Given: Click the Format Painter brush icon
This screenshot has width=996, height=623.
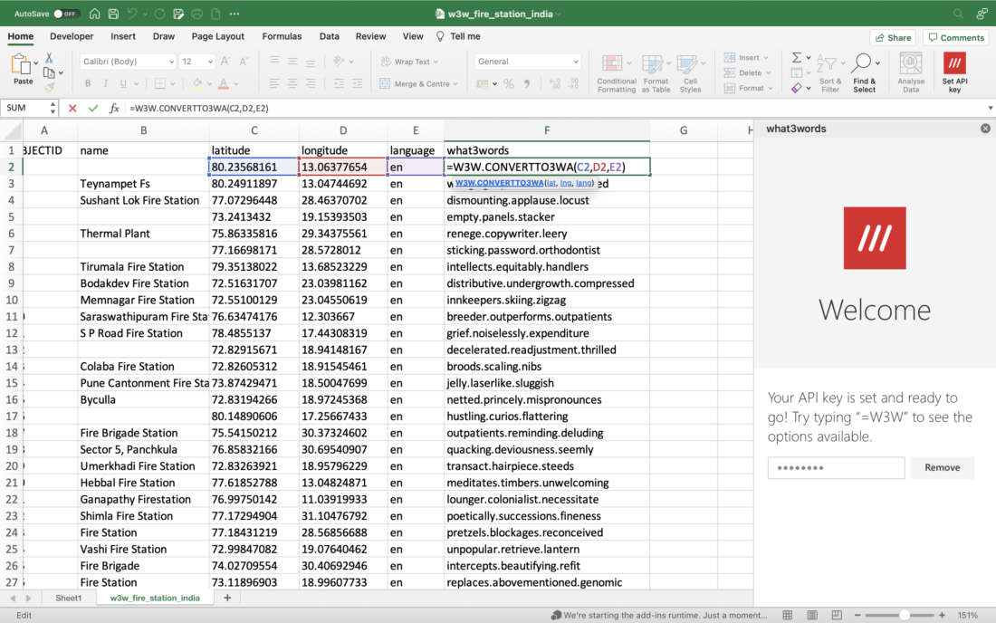Looking at the screenshot, I should [49, 86].
